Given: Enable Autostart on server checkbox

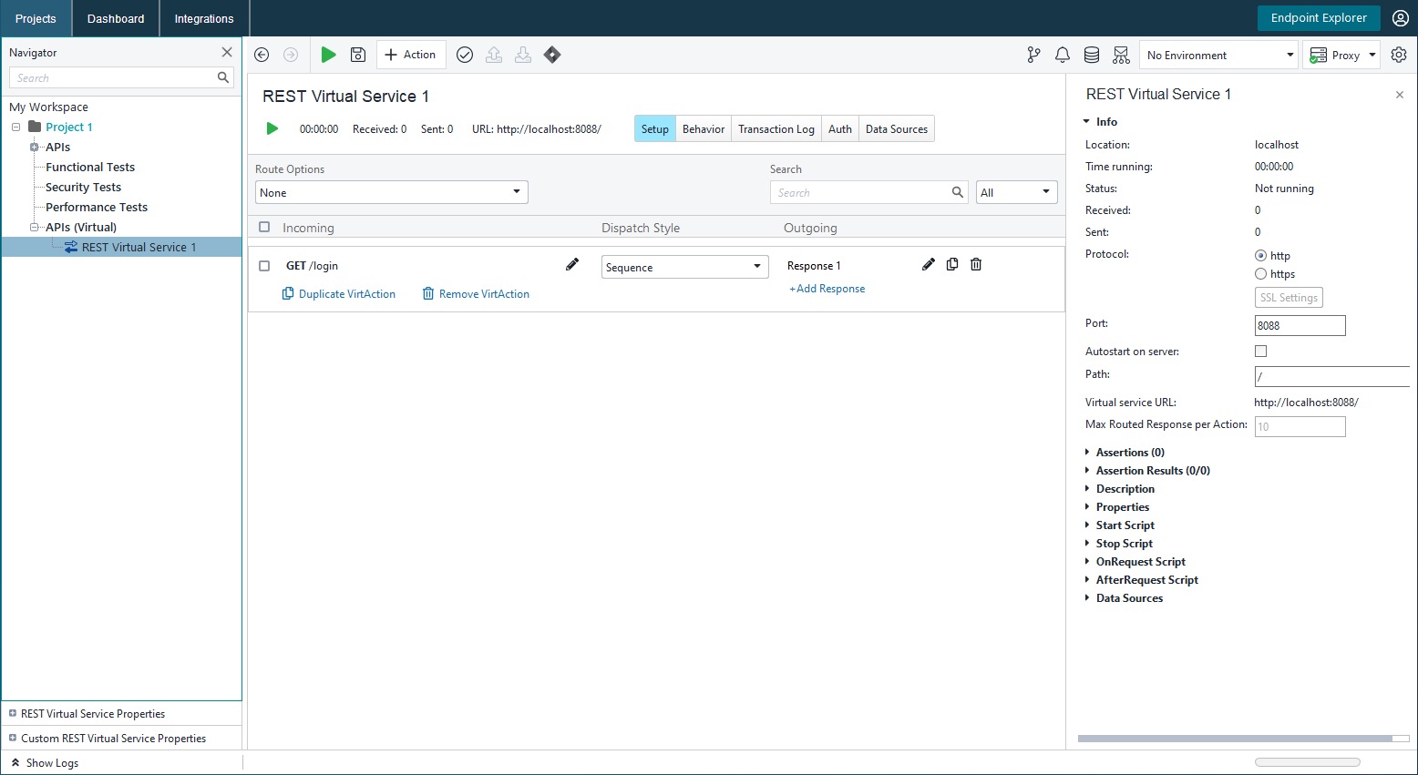Looking at the screenshot, I should point(1260,351).
